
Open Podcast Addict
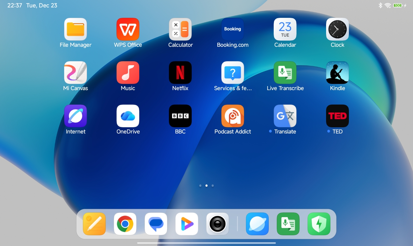click(233, 116)
